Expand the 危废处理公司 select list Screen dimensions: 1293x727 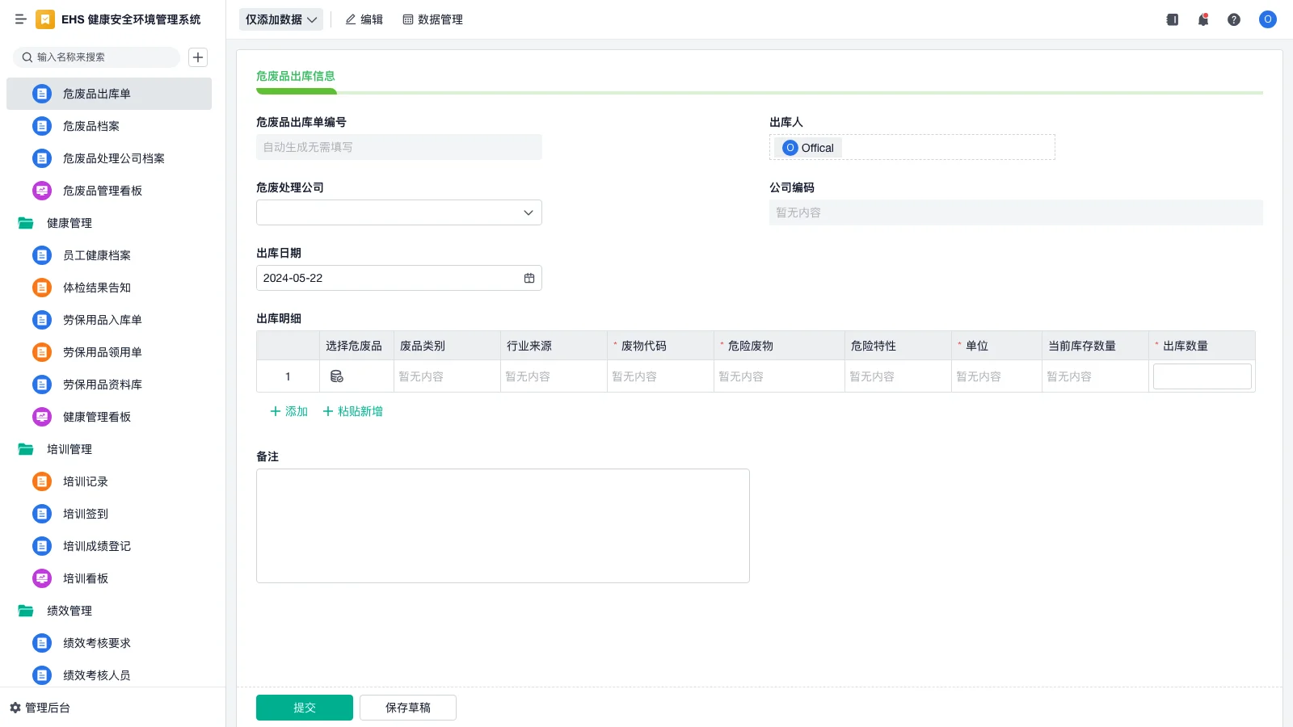pyautogui.click(x=528, y=212)
